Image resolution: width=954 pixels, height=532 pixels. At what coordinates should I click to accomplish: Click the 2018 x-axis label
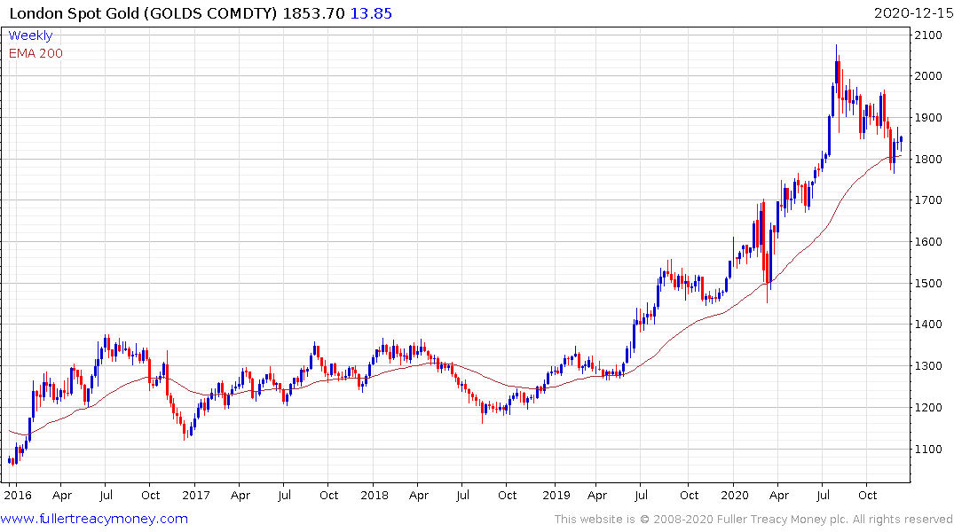click(375, 495)
